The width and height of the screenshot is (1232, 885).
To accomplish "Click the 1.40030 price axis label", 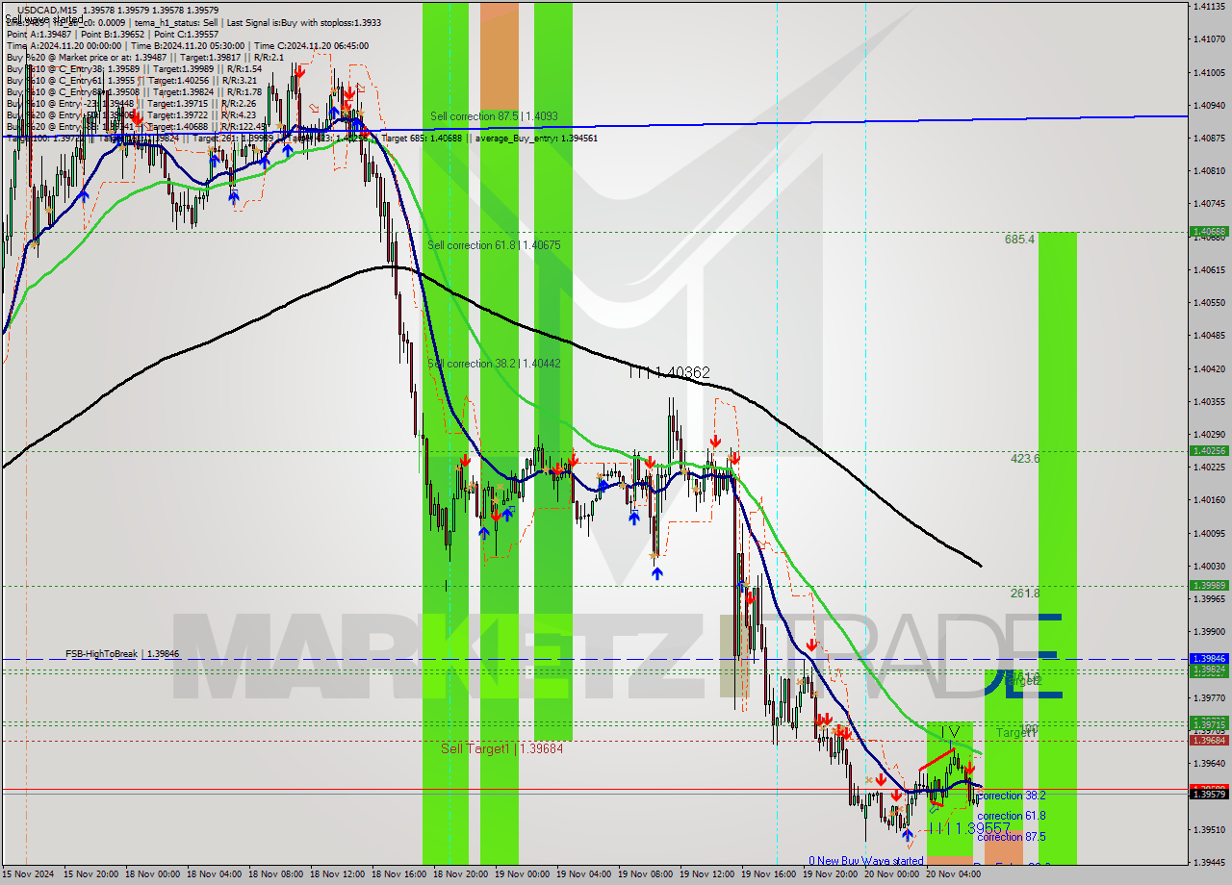I will (x=1210, y=566).
